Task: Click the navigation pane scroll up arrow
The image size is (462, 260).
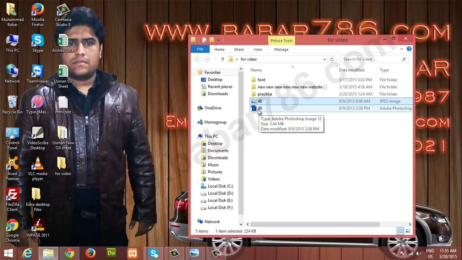Action: (x=241, y=69)
